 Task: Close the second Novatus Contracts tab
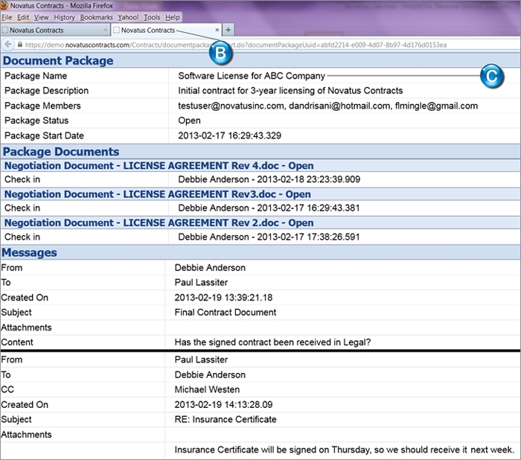[x=217, y=30]
